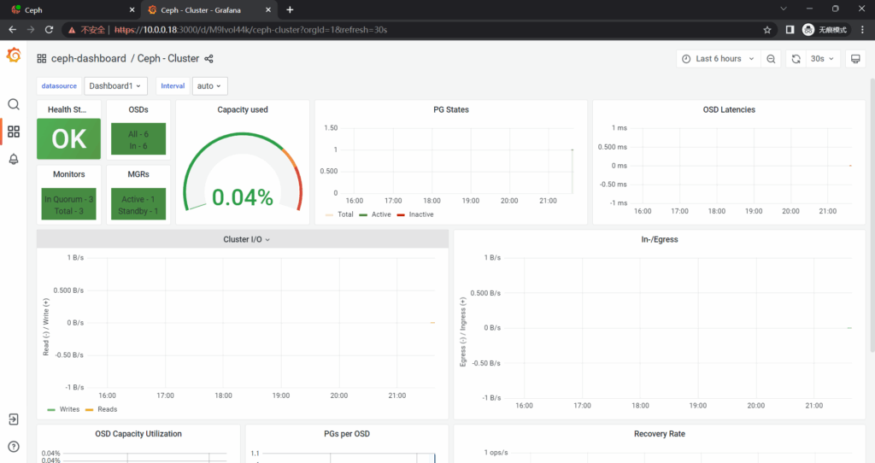The height and width of the screenshot is (463, 875).
Task: Open the PG States panel title
Action: pos(451,109)
